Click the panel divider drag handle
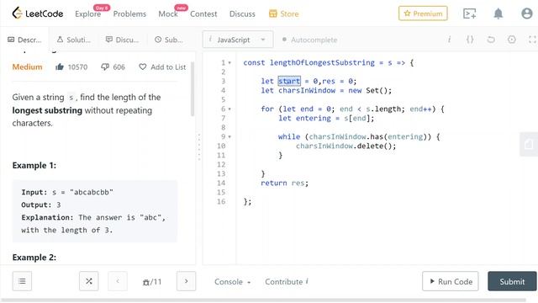Screen dimensions: 538x303 coord(199,147)
